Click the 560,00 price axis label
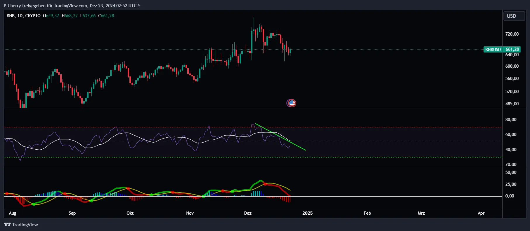Viewport: 530px width, 231px height. tap(512, 78)
